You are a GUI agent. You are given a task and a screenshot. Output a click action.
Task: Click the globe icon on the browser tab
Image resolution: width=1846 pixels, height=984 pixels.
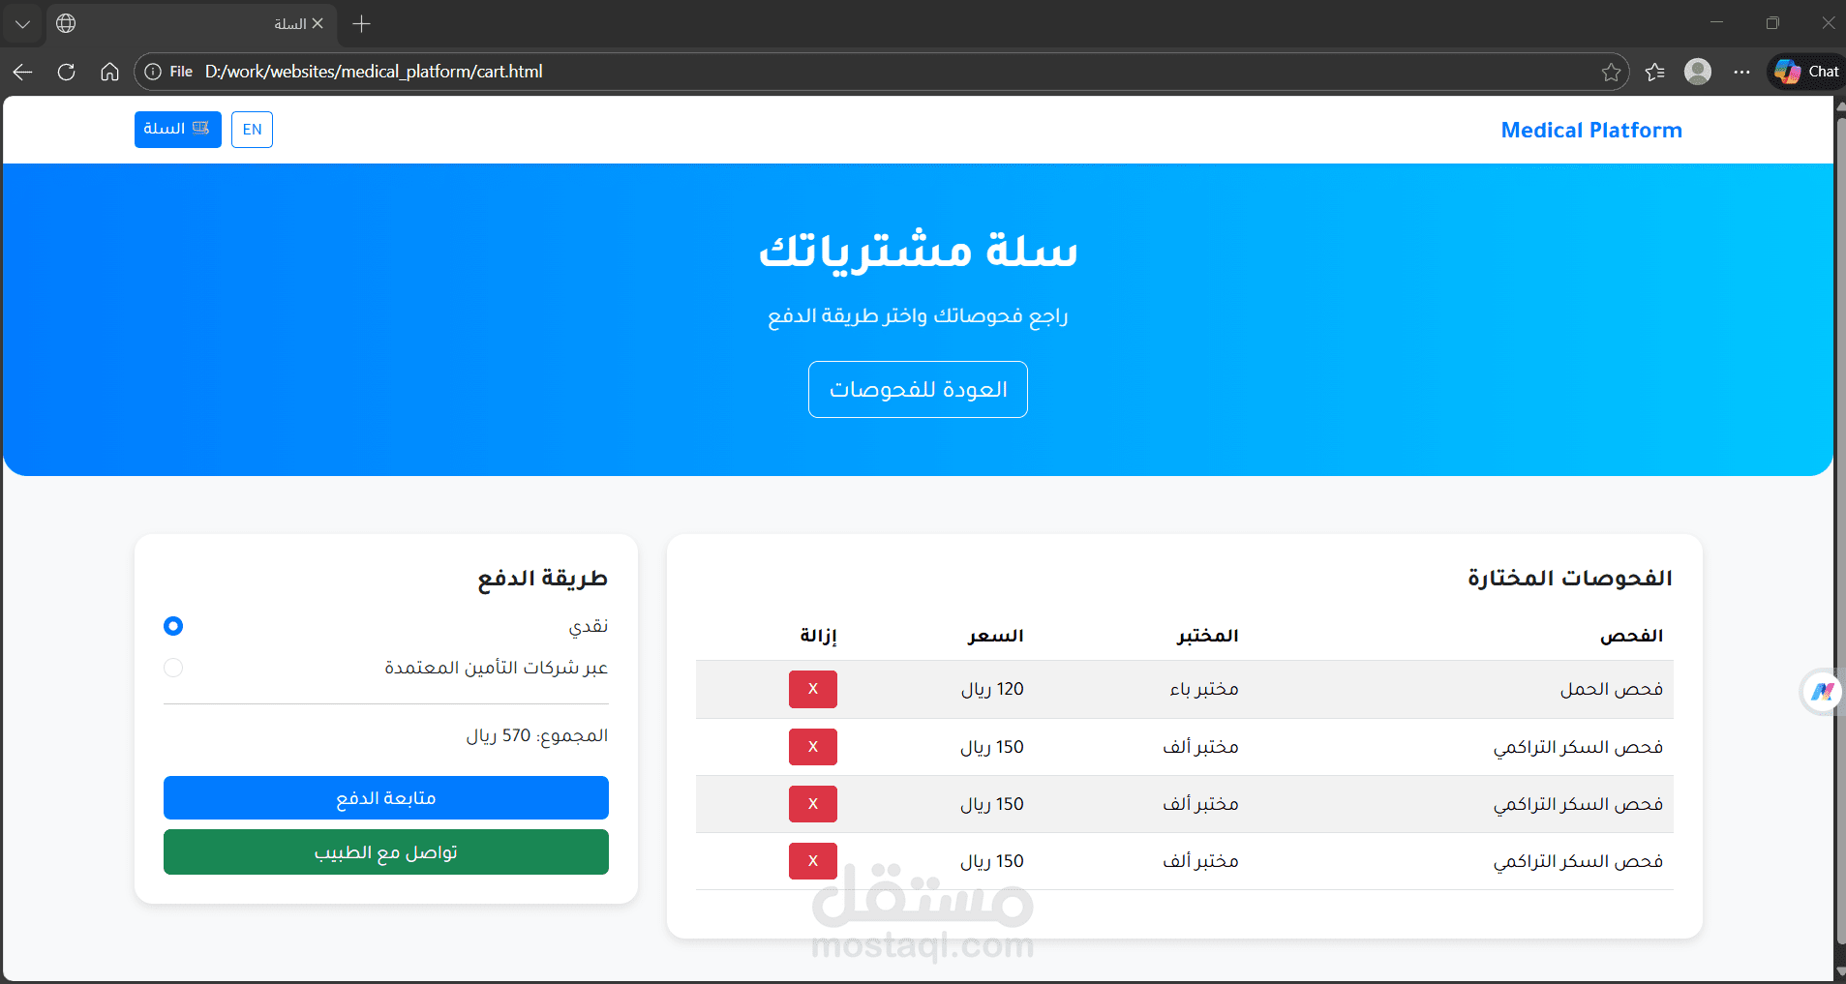65,23
